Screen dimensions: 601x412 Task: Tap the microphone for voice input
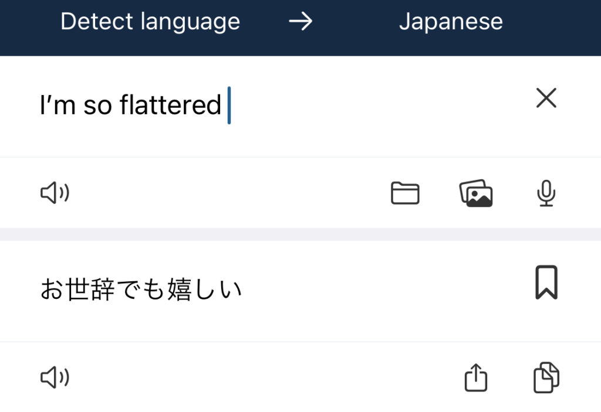pos(546,193)
